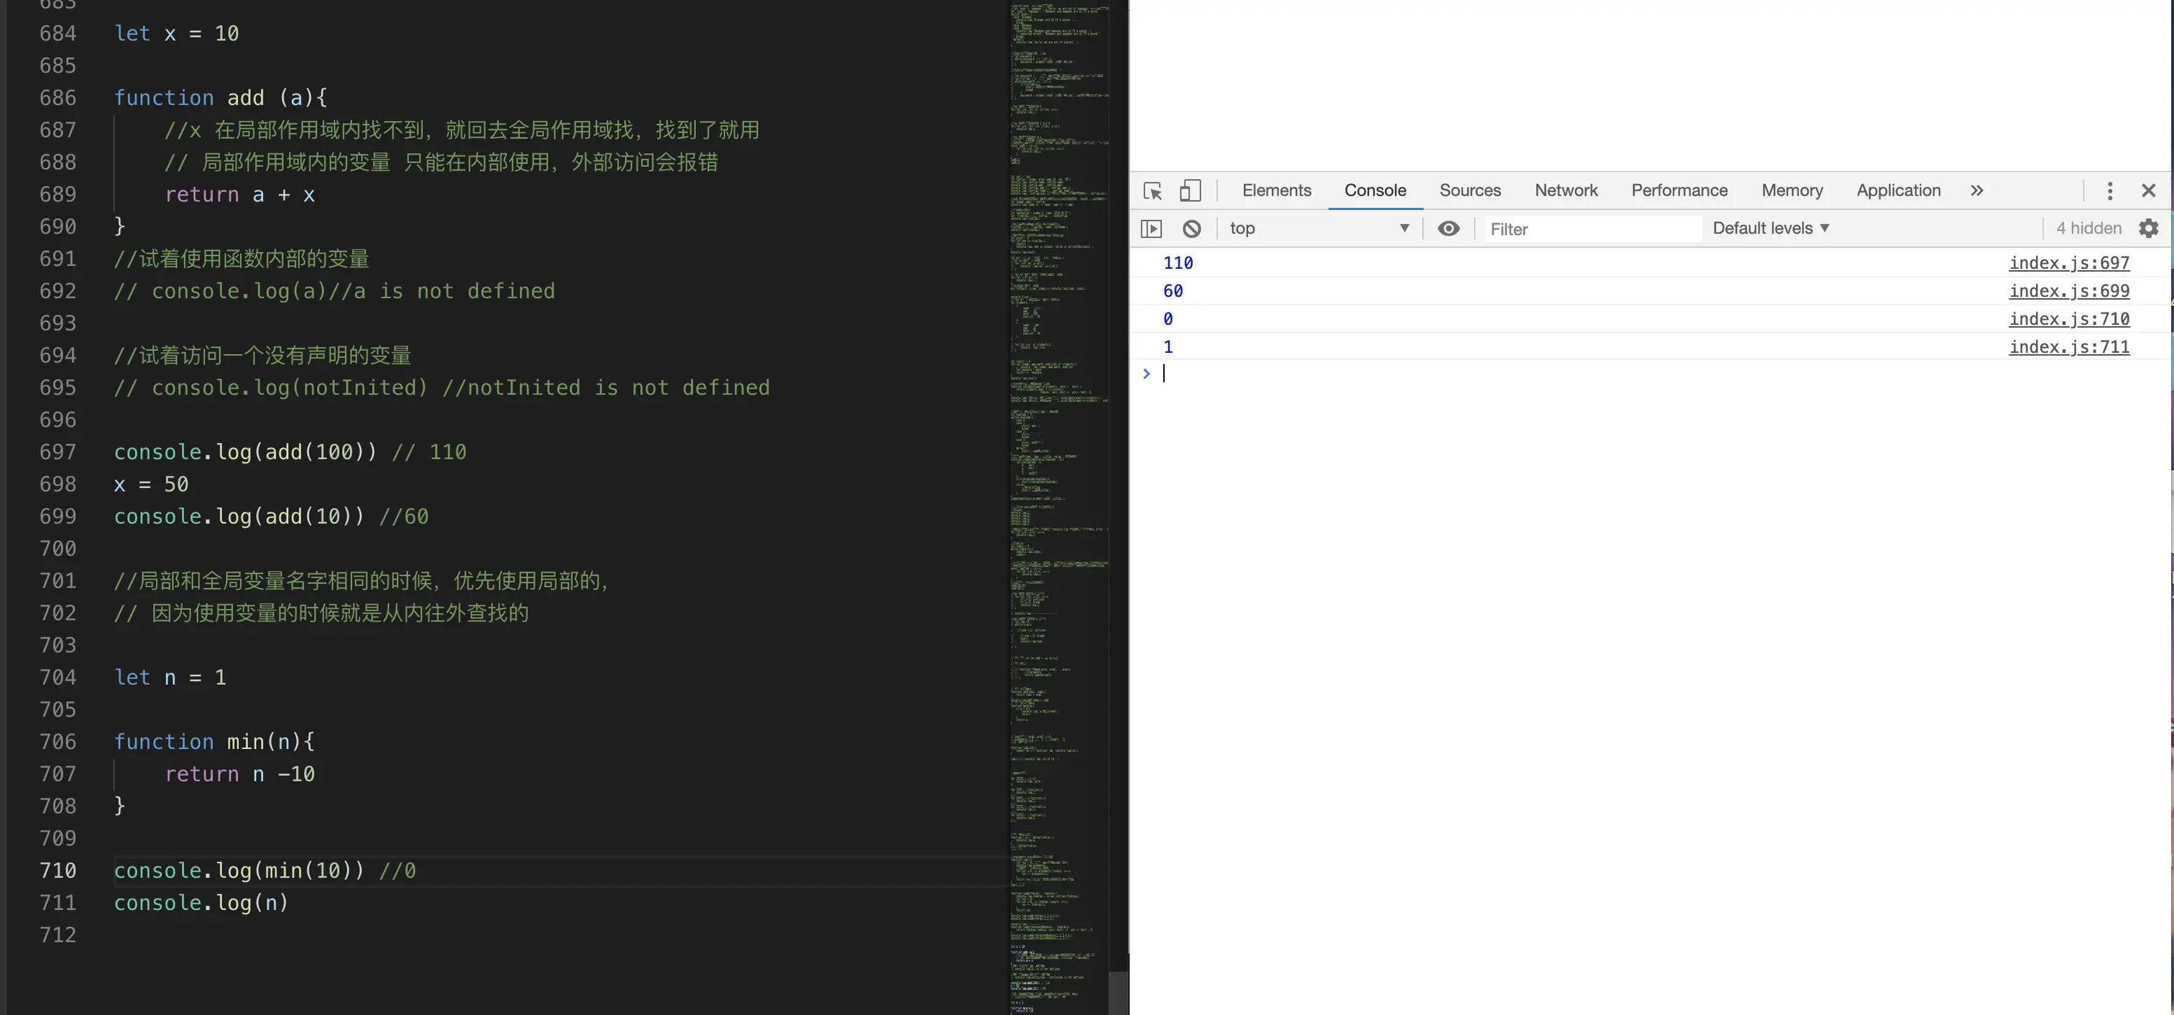Open console settings gear
Screen dimensions: 2174x1015
point(2149,229)
